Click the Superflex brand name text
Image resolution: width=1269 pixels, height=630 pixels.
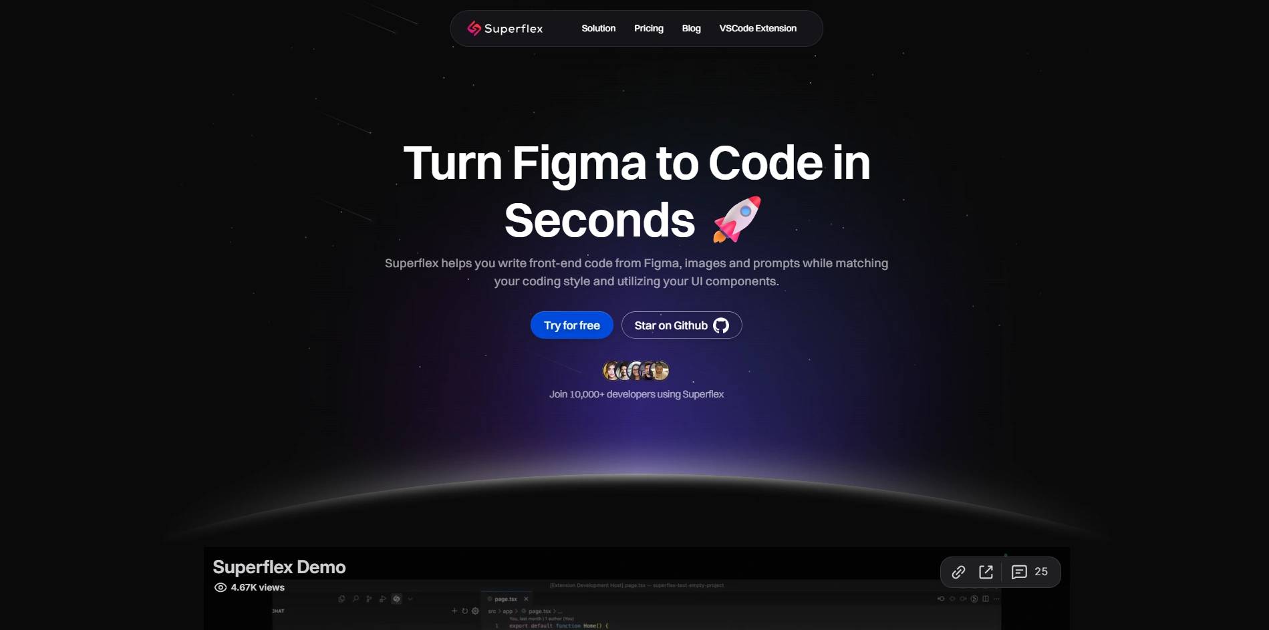513,28
